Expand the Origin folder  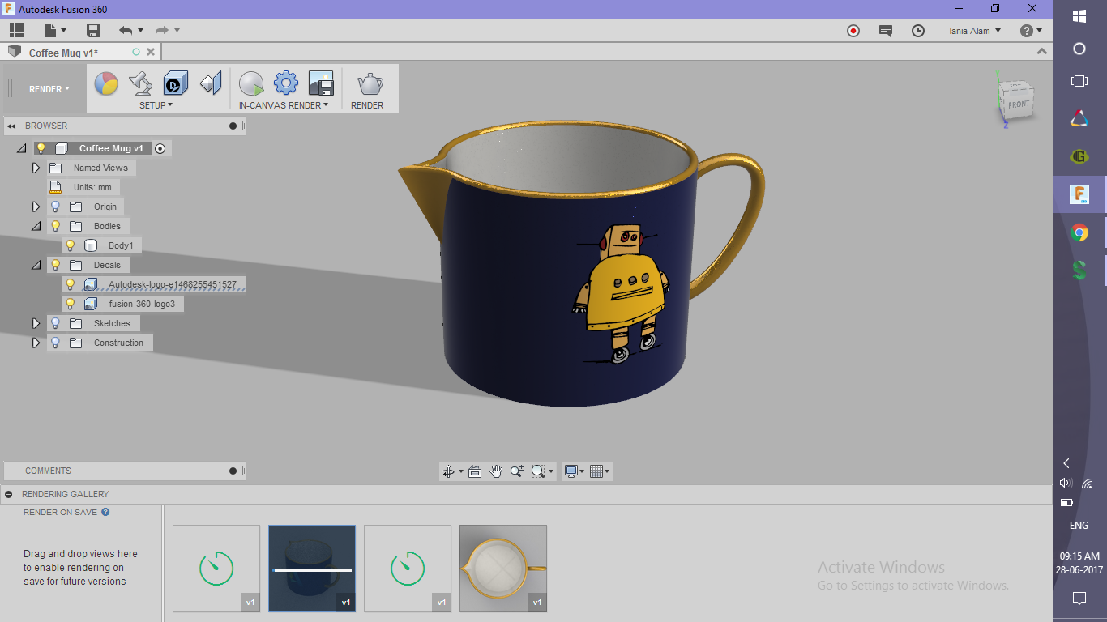tap(36, 207)
